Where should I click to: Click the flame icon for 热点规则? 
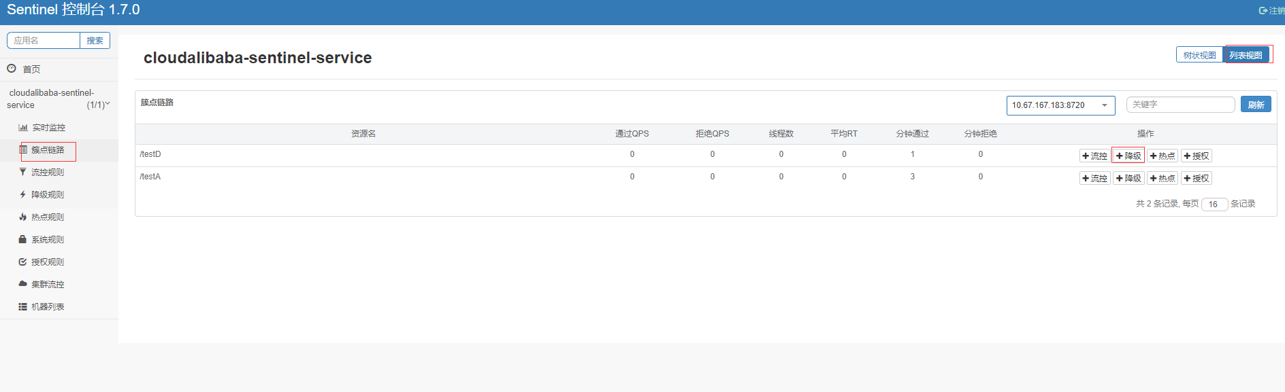click(22, 217)
